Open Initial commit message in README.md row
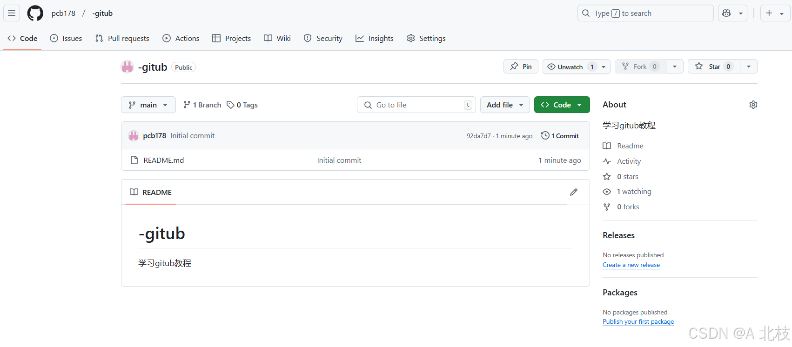Screen dimensions: 792x347 coord(339,160)
